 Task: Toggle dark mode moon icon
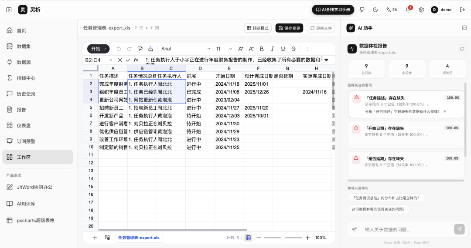tap(375, 10)
